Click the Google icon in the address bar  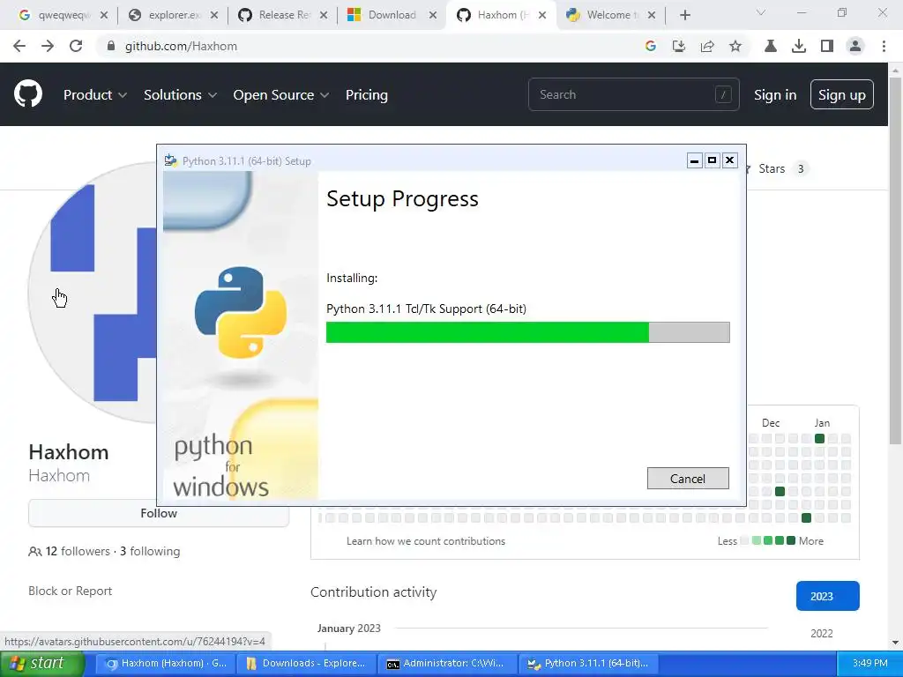[650, 46]
